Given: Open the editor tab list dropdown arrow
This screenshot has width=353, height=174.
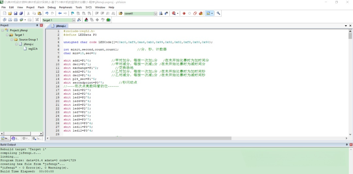Looking at the screenshot, I should pos(346,26).
